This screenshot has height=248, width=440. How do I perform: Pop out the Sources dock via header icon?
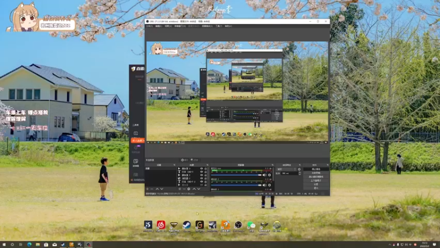pos(207,165)
